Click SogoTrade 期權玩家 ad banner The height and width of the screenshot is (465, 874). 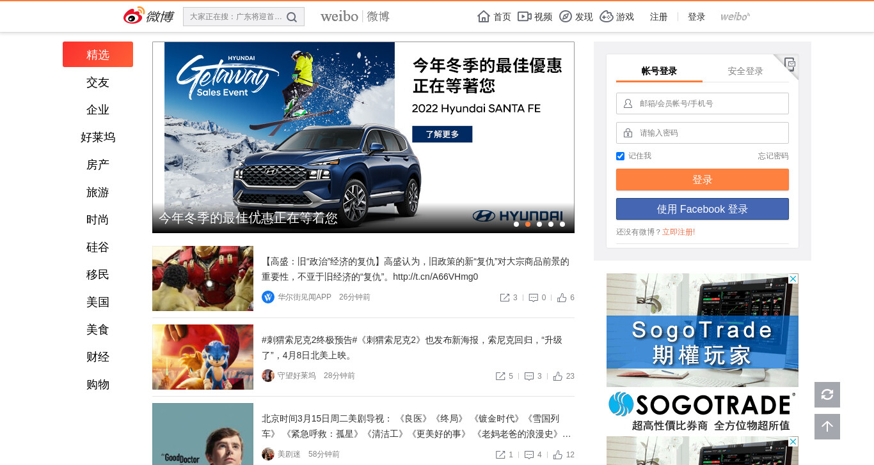coord(703,354)
